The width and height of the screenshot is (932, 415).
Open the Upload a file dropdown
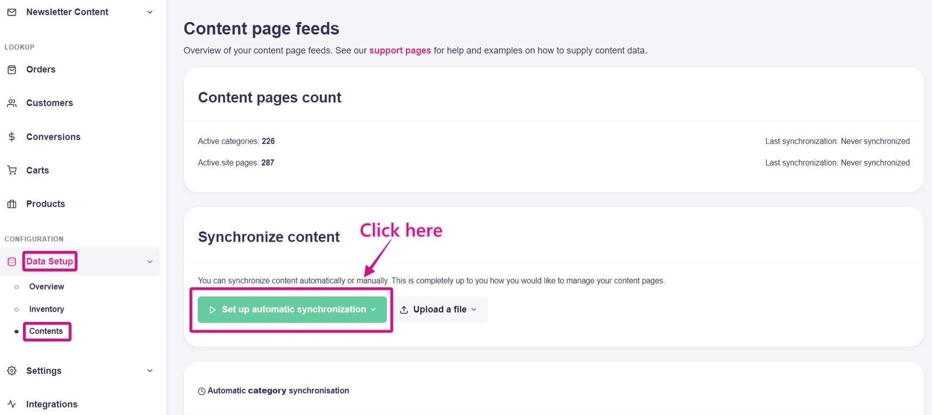tap(439, 309)
